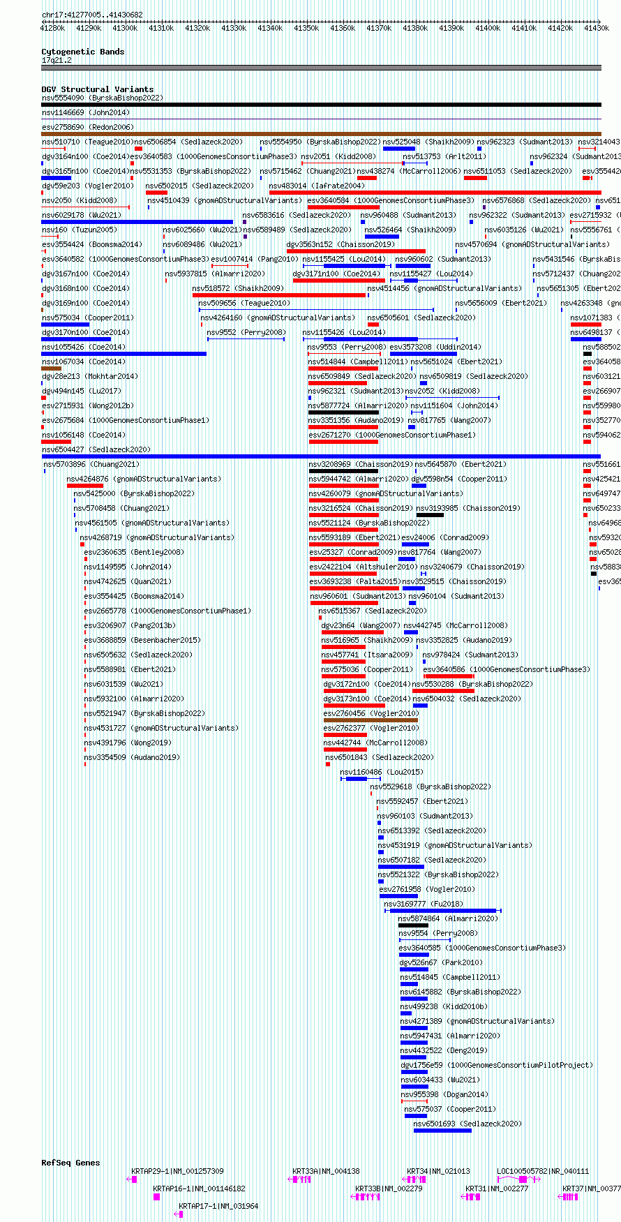Select variant nsv483014 (Iafrate2004)
621x1222 pixels.
tap(435, 193)
